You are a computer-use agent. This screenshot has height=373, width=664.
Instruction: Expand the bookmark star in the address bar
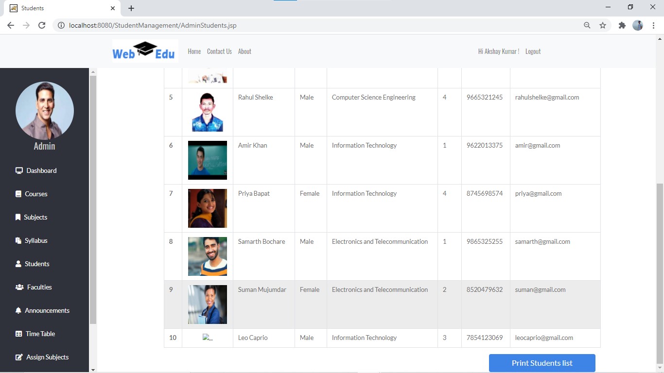coord(603,25)
